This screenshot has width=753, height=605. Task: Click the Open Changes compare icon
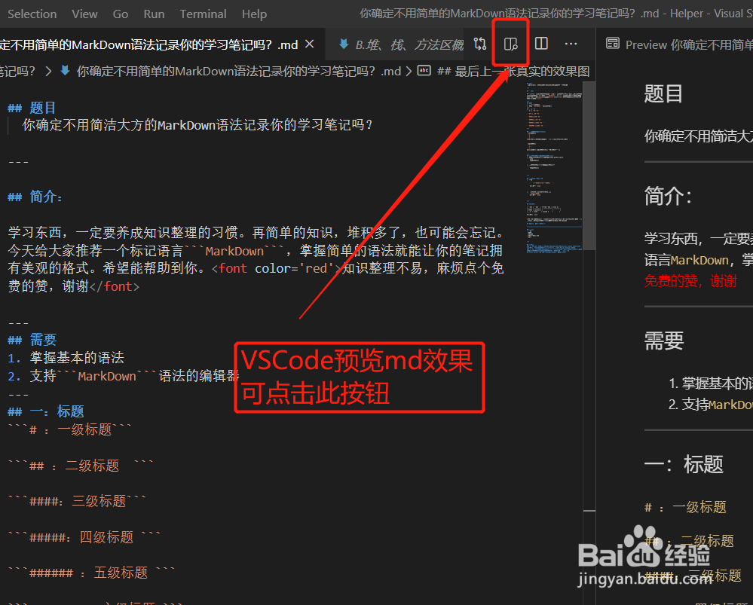tap(479, 44)
